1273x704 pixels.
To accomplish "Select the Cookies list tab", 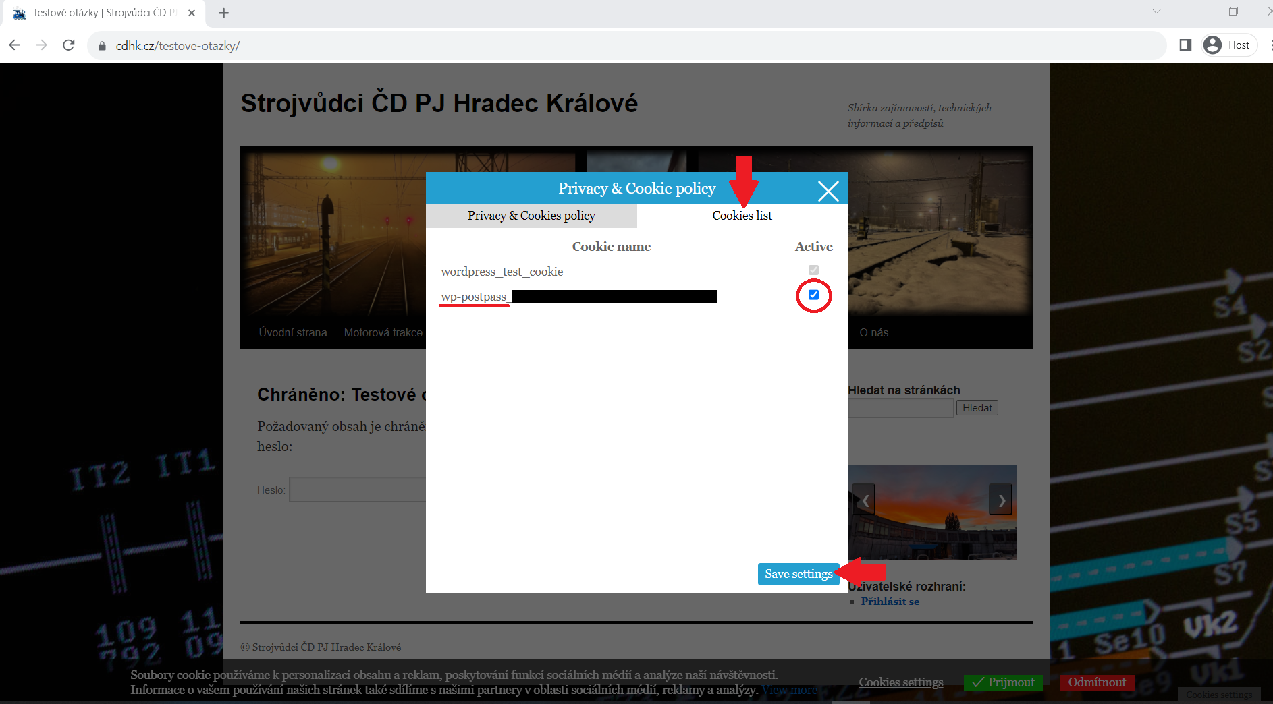I will pyautogui.click(x=742, y=216).
